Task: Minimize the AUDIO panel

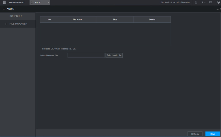Action: pos(217,9)
